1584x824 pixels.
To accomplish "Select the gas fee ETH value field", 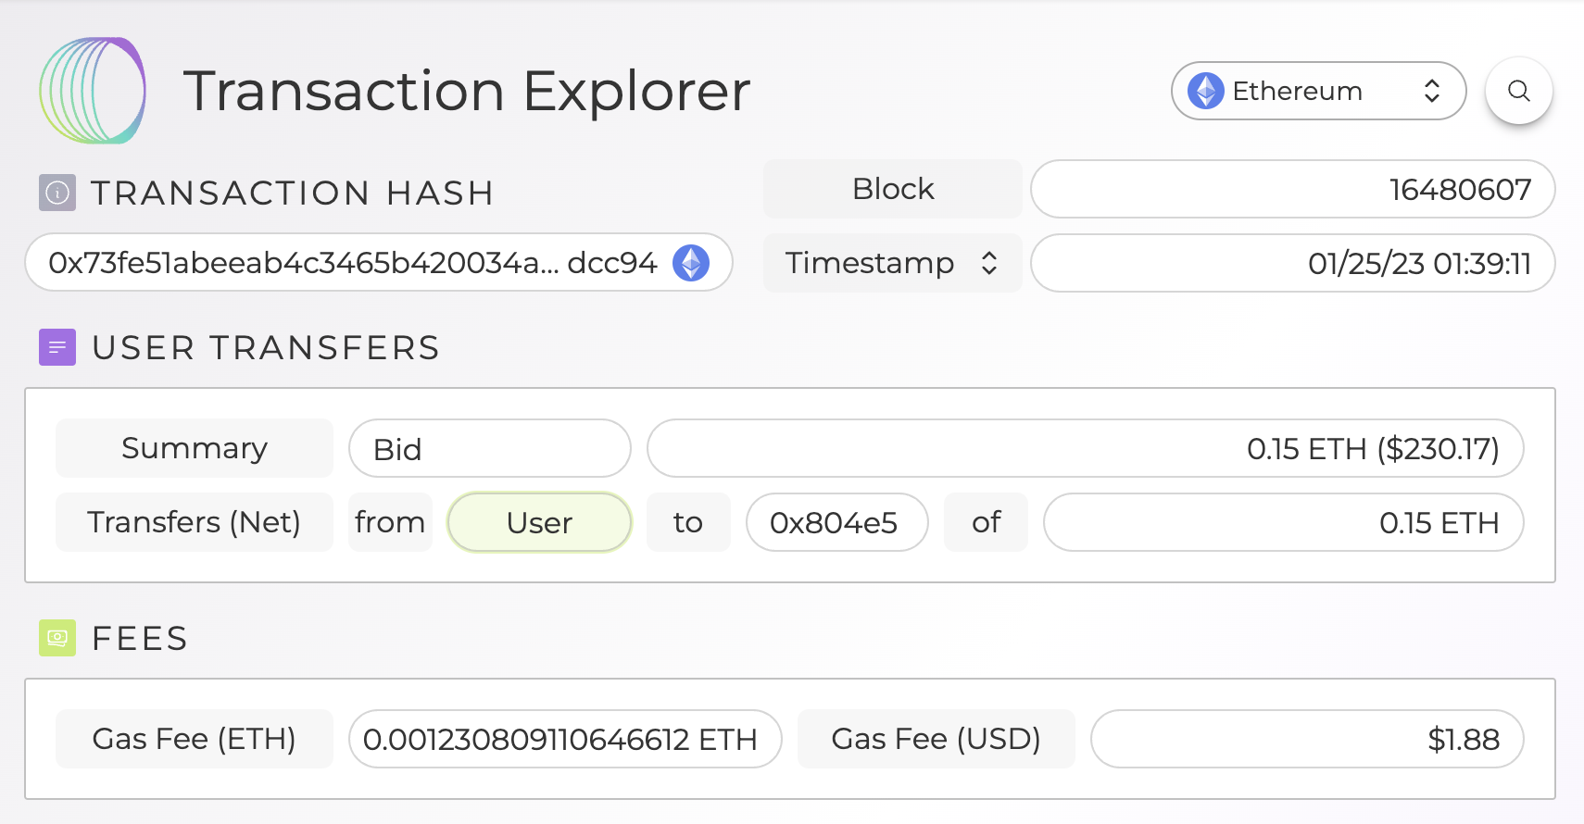I will (565, 739).
